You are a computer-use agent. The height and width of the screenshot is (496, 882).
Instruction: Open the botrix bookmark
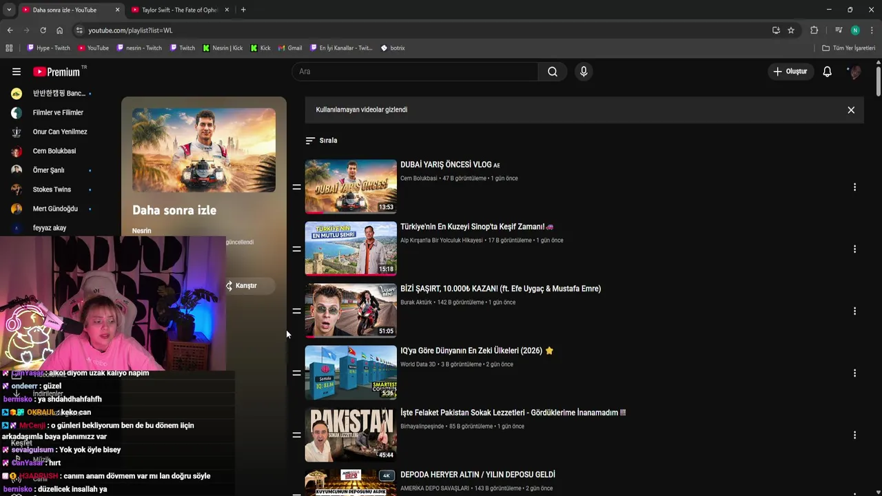pos(393,48)
